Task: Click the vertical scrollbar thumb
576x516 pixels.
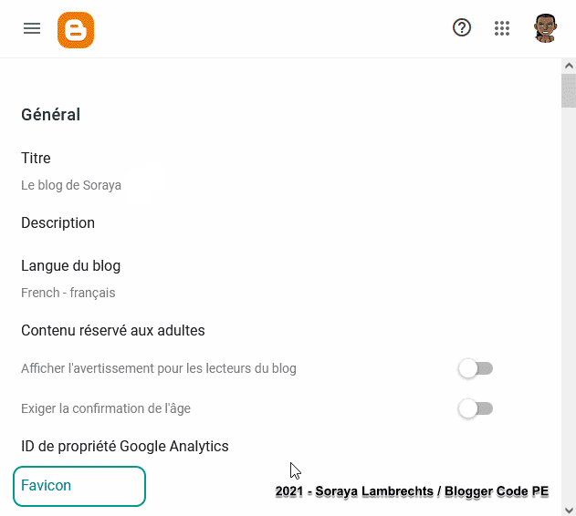Action: (569, 90)
